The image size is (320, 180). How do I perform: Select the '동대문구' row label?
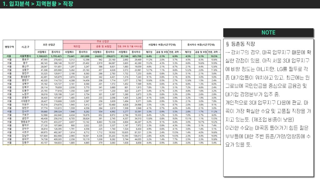point(26,77)
